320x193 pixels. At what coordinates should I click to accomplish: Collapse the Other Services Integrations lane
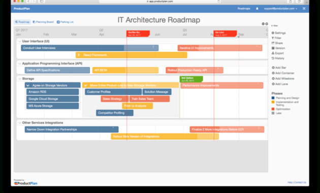(x=20, y=122)
